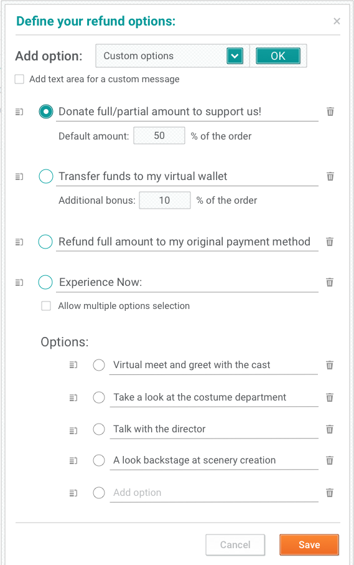Save the refund options
The image size is (354, 565).
tap(309, 544)
